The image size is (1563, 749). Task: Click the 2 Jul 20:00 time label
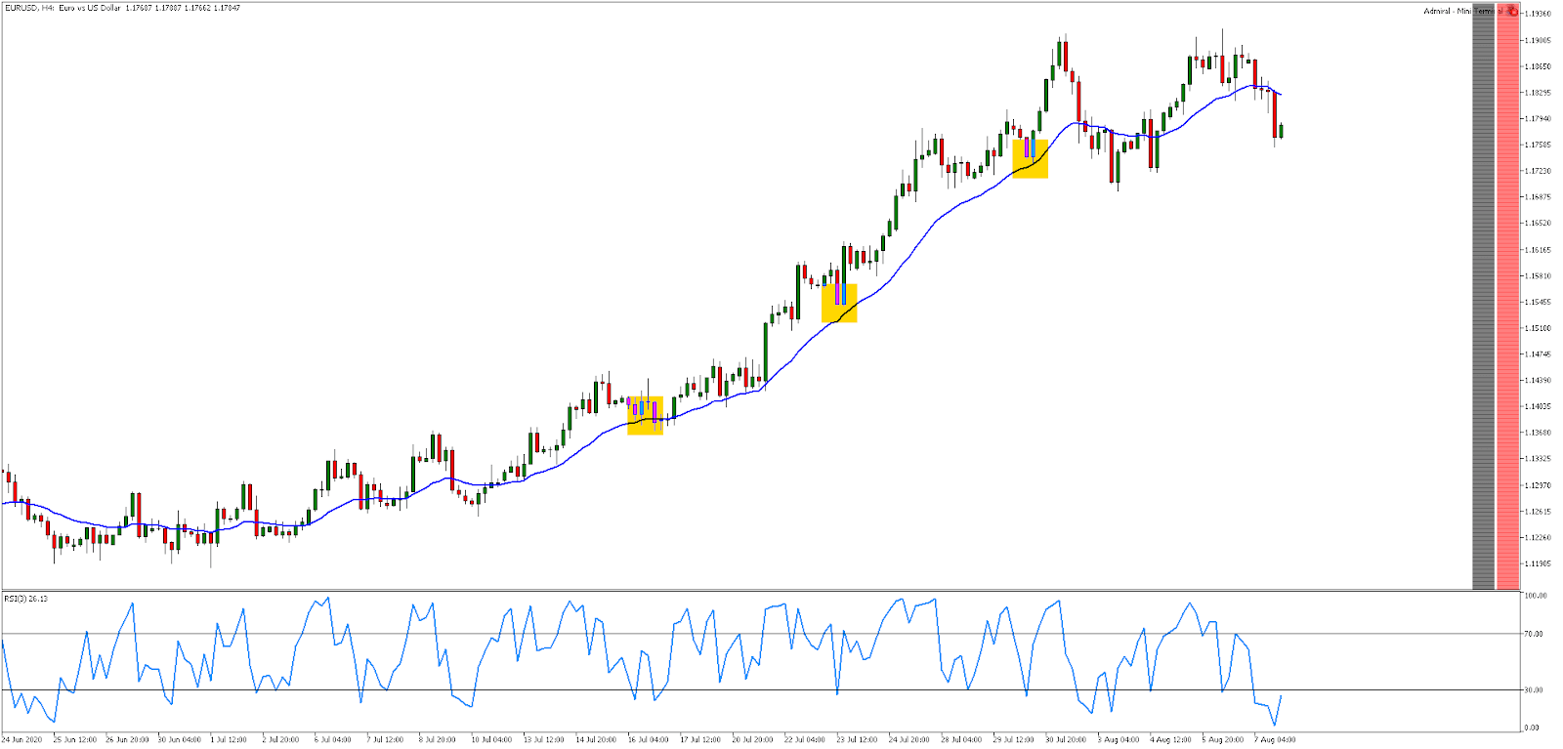[281, 740]
